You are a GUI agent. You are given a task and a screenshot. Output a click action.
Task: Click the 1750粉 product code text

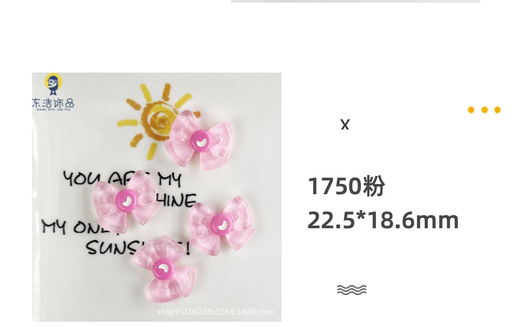[x=346, y=186]
